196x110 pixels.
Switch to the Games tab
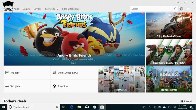(x=26, y=9)
